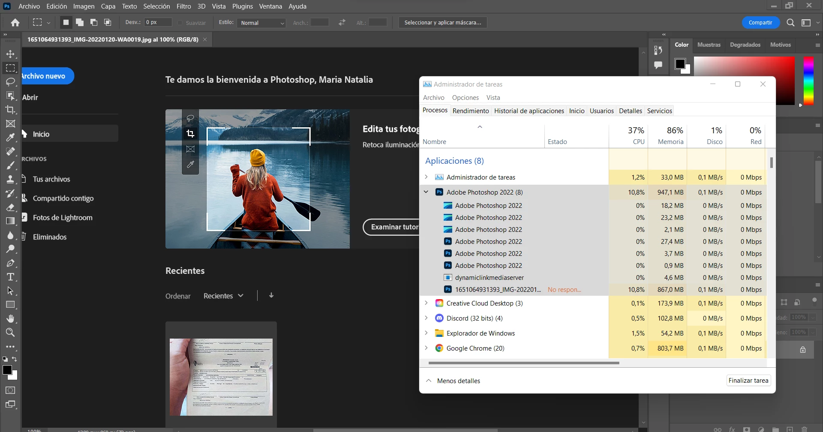Toggle the Suavizar checkbox

180,23
